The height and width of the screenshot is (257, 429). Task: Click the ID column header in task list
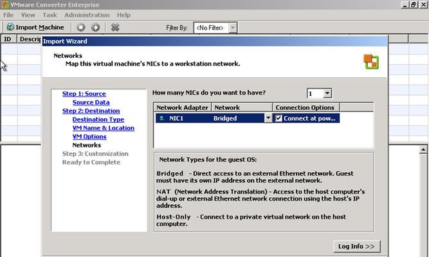(x=9, y=39)
